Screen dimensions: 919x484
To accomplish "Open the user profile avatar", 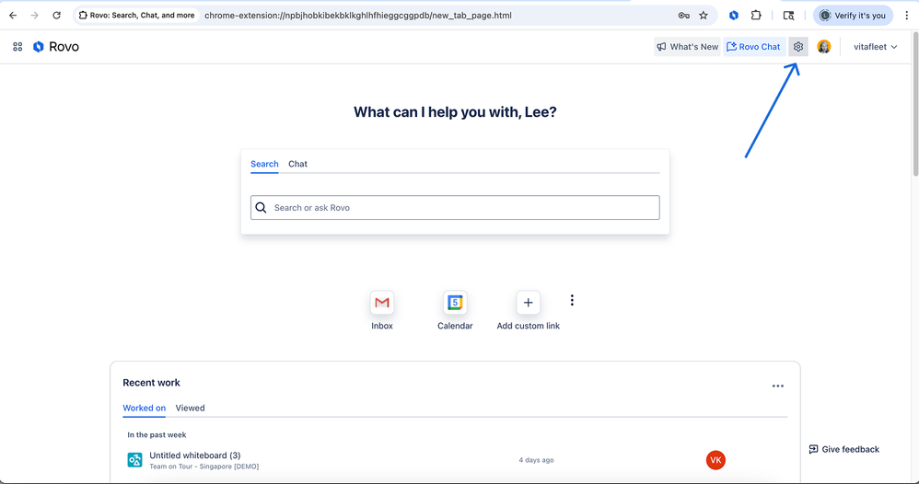I will click(824, 47).
